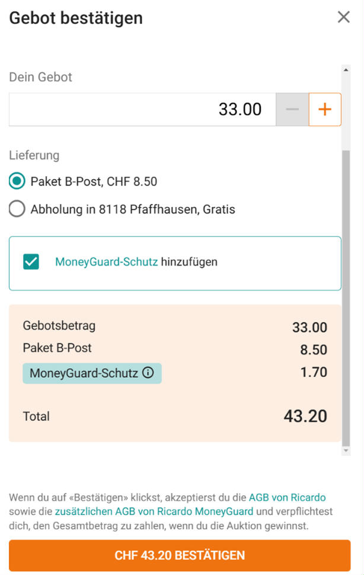Decrease the bid with the minus button

(292, 109)
